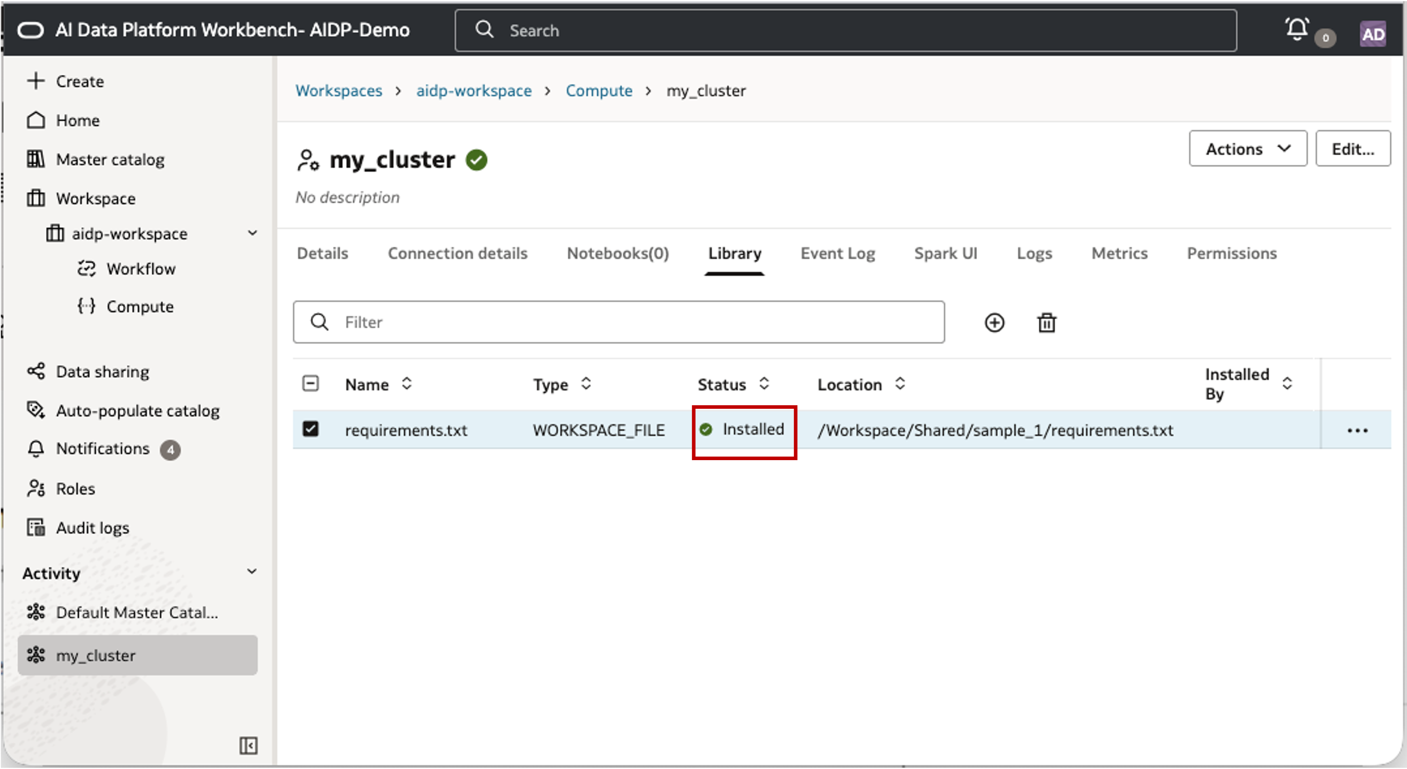Click the AD user avatar
Image resolution: width=1407 pixels, height=769 pixels.
click(x=1372, y=34)
